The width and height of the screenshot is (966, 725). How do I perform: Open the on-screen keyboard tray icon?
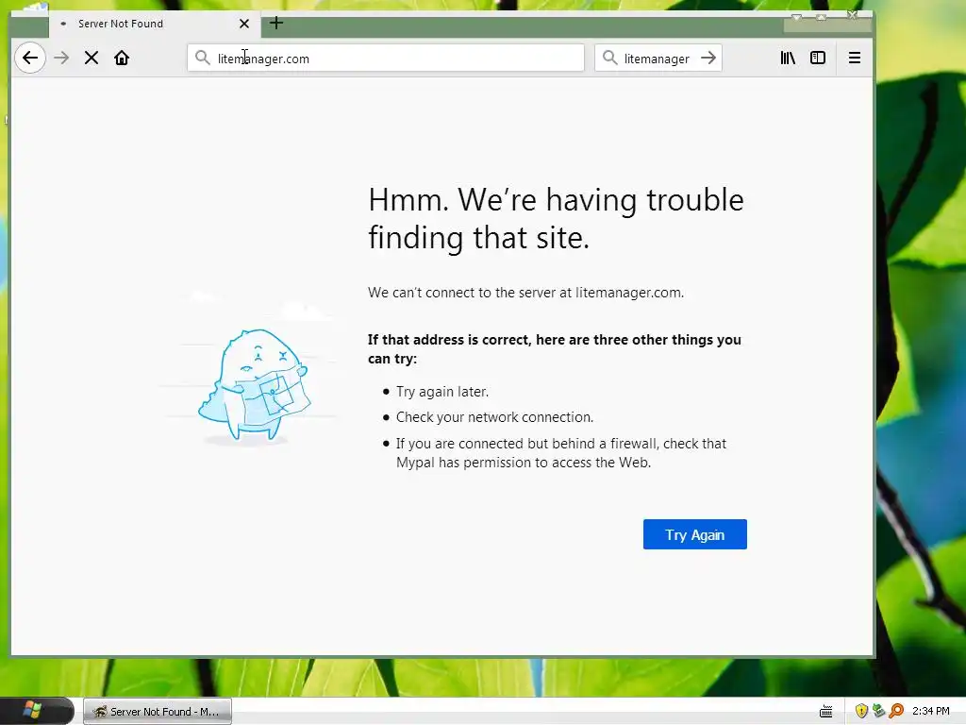(826, 712)
